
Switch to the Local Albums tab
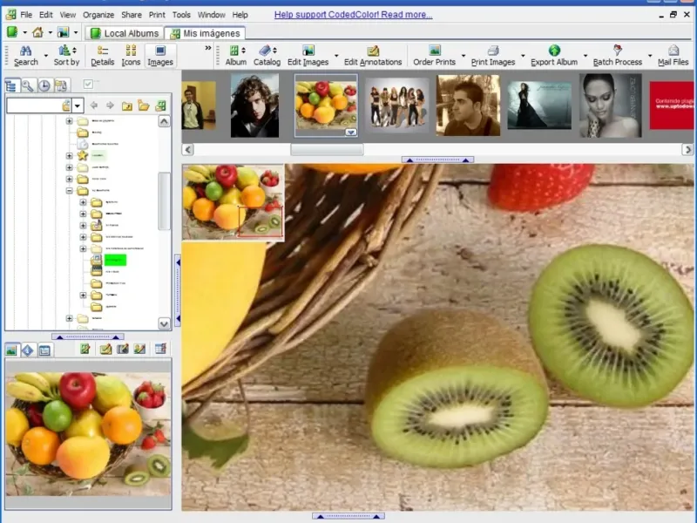[125, 33]
